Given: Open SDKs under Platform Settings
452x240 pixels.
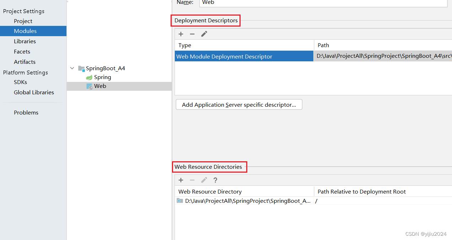Looking at the screenshot, I should (20, 82).
